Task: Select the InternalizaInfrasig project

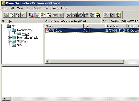Action: (28, 38)
